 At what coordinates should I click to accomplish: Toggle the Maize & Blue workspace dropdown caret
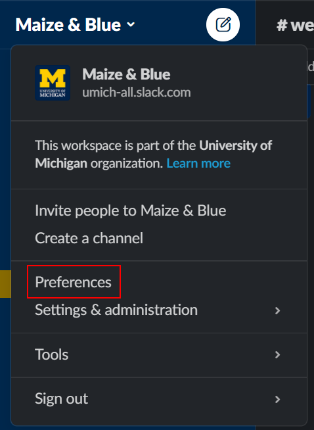(131, 25)
